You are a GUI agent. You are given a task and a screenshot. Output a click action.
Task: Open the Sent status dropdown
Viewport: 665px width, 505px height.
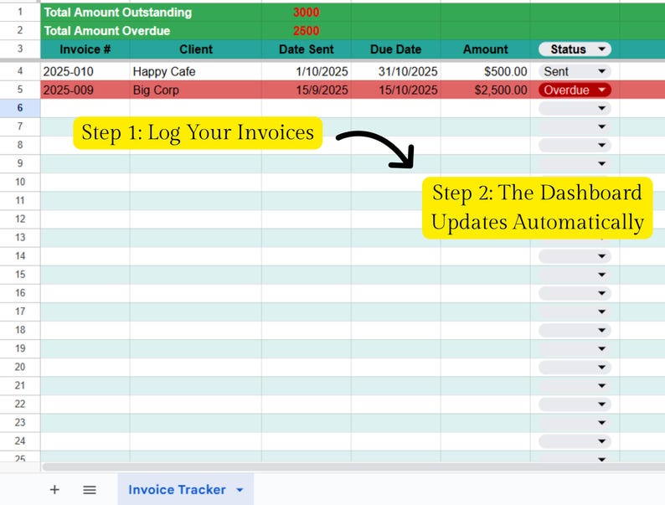575,71
